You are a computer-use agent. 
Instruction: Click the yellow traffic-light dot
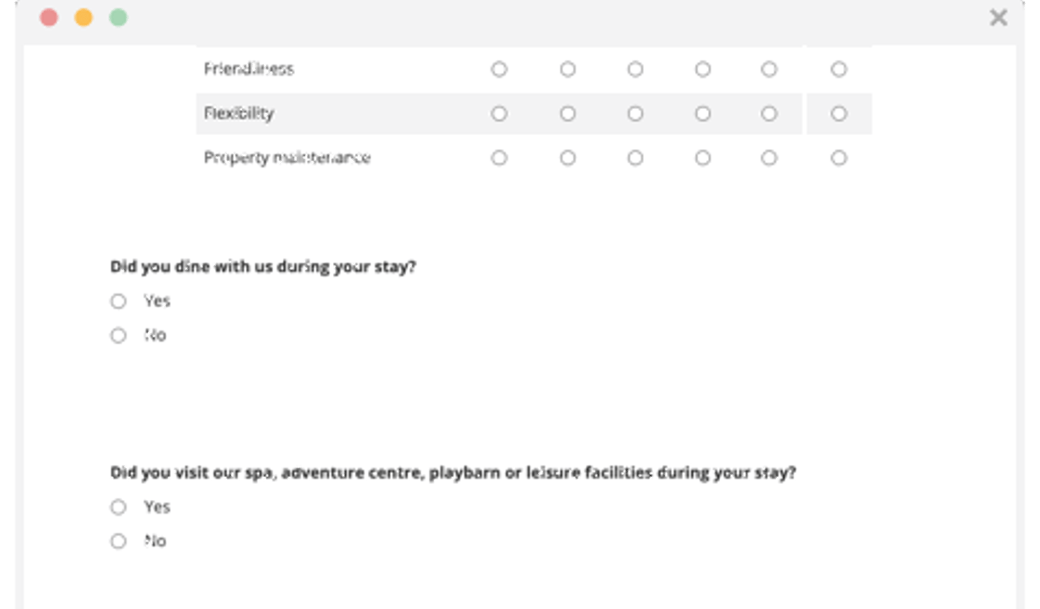83,18
